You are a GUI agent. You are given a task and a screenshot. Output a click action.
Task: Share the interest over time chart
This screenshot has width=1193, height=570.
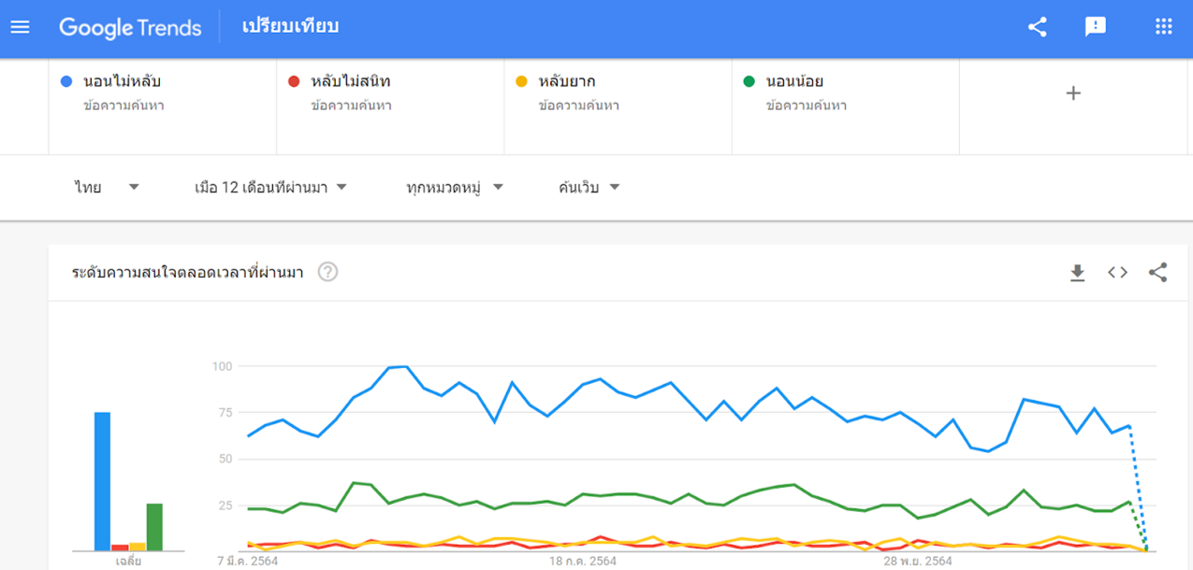click(x=1157, y=273)
